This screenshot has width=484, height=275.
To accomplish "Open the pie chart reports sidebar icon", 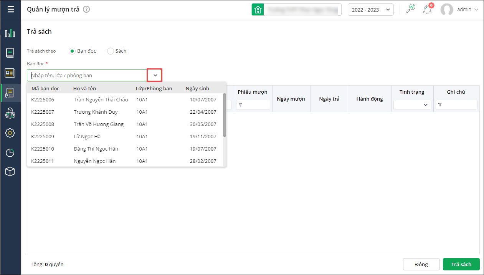I will [10, 153].
